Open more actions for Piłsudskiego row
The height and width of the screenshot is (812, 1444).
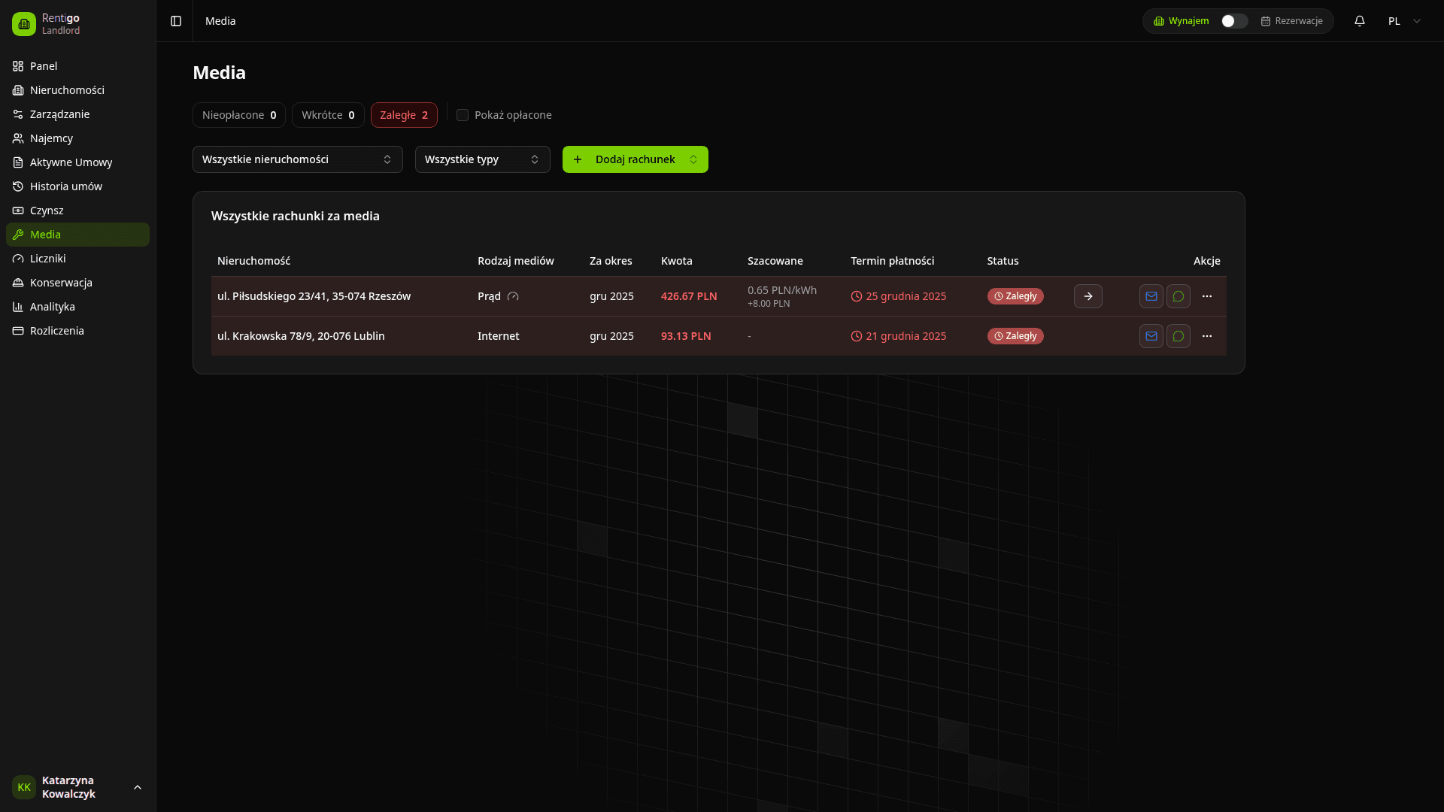click(x=1206, y=296)
